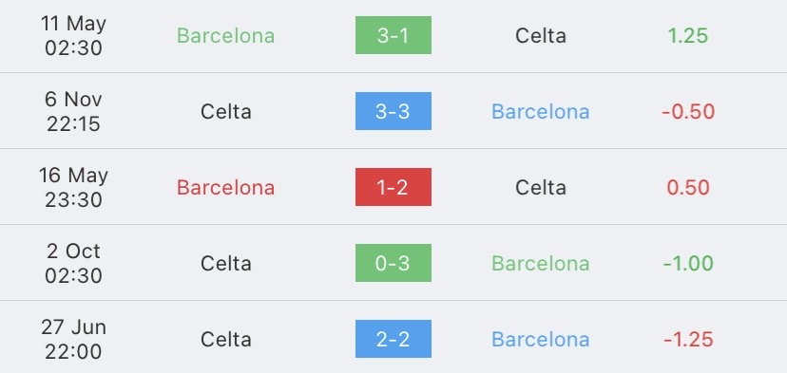787x373 pixels.
Task: Select the green 0-3 score badge
Action: click(x=393, y=263)
